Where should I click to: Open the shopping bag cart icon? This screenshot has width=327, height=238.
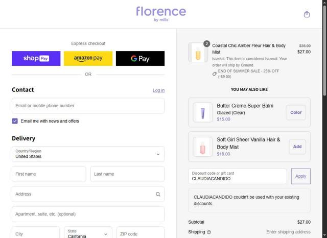click(307, 14)
